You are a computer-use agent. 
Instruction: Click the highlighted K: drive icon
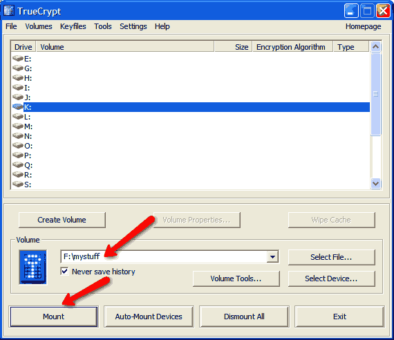coord(18,107)
